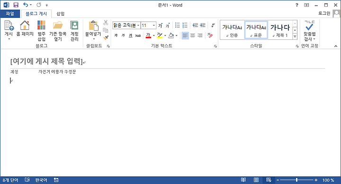Image resolution: width=341 pixels, height=184 pixels.
Task: Click the Redo icon in quick access toolbar
Action: (39, 5)
